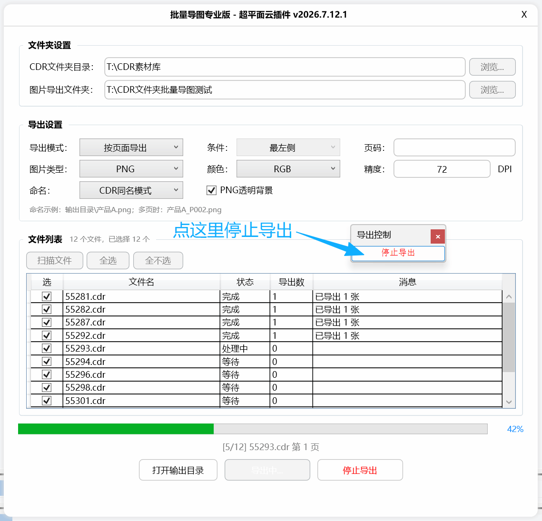Uncheck the 55298.cdr row checkbox

coord(47,388)
